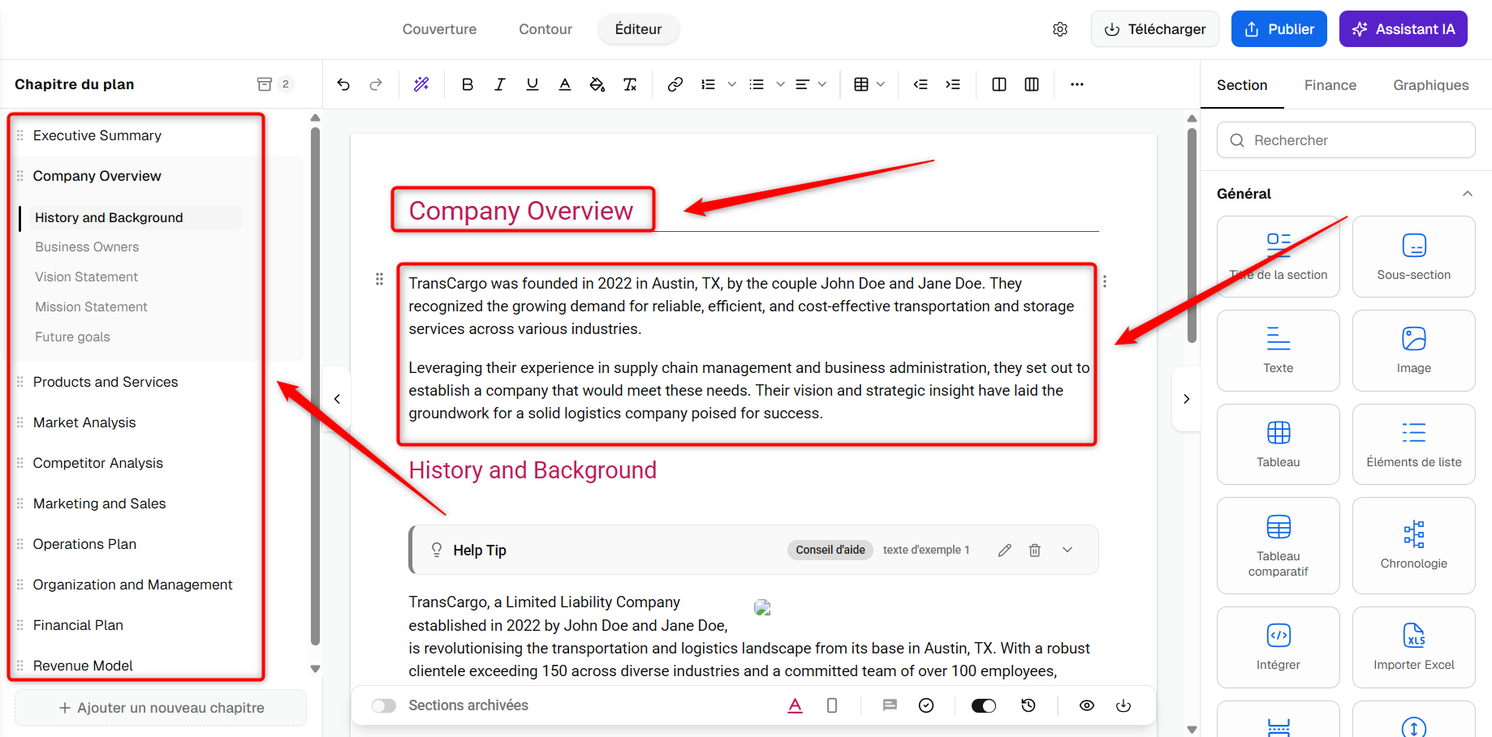Open the Graphiques panel tab

(1431, 85)
